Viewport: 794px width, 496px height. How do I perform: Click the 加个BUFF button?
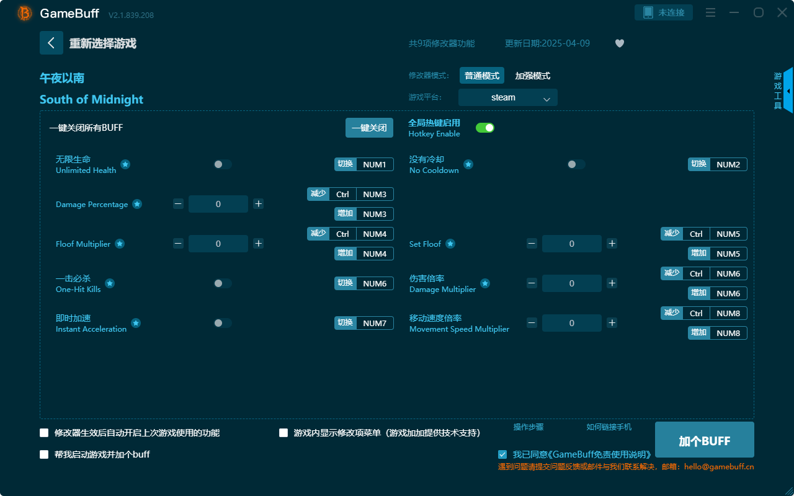point(704,440)
